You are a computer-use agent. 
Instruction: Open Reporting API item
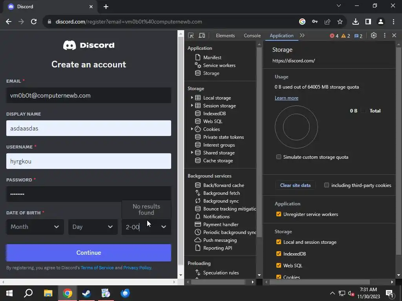point(217,248)
